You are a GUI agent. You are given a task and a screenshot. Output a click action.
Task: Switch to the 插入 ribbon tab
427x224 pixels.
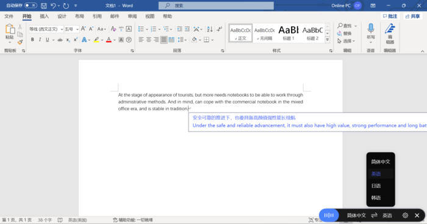tap(44, 16)
